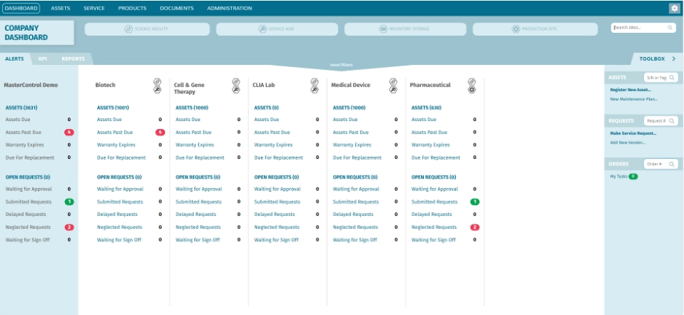
Task: Click the search magnifier in Search sites box
Action: point(669,28)
